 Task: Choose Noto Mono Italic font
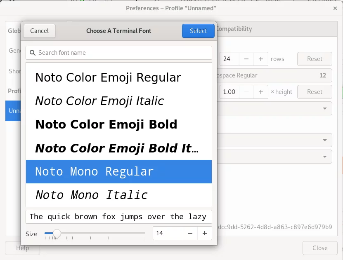(119, 195)
